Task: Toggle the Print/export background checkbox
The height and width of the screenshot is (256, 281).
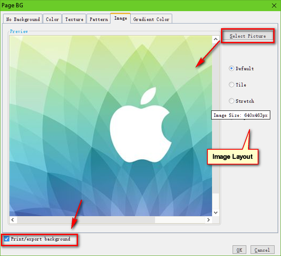Action: click(x=6, y=239)
